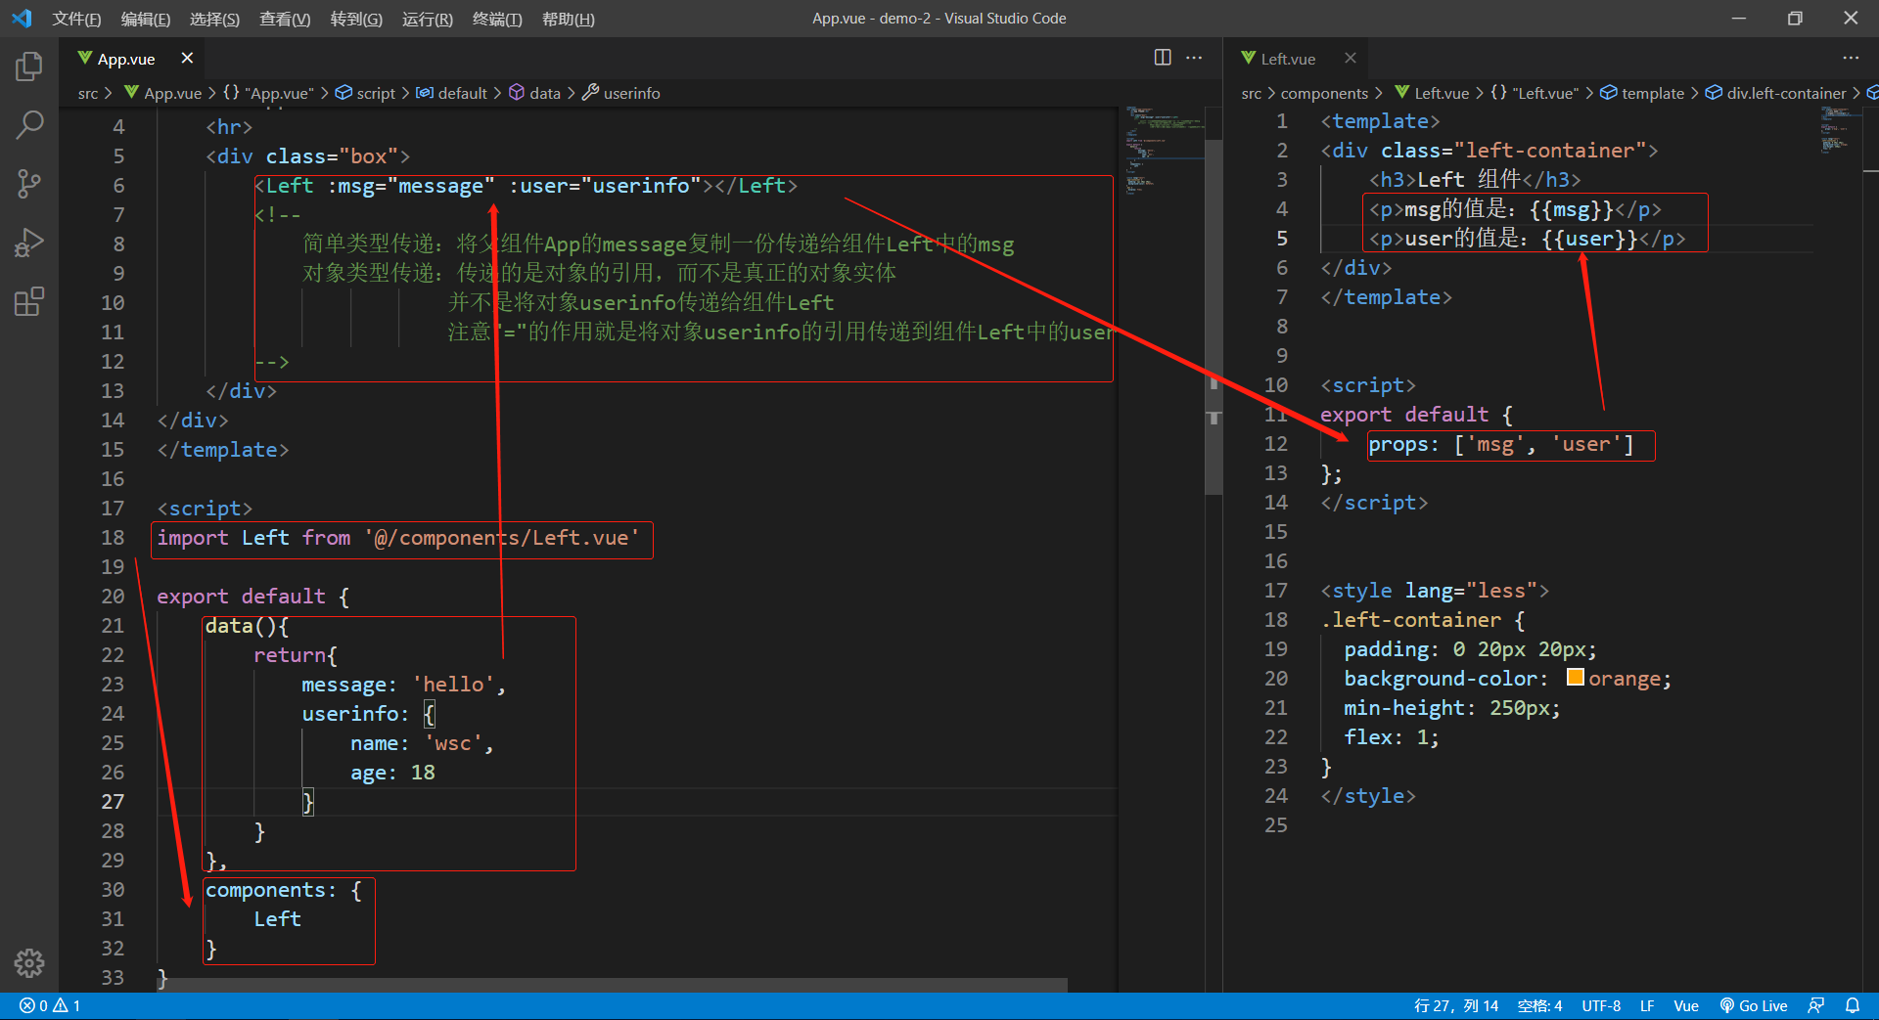
Task: Open the 查看(V) menu
Action: (x=285, y=19)
